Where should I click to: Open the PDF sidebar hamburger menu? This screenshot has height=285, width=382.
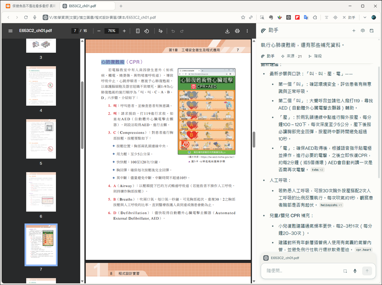click(x=10, y=31)
